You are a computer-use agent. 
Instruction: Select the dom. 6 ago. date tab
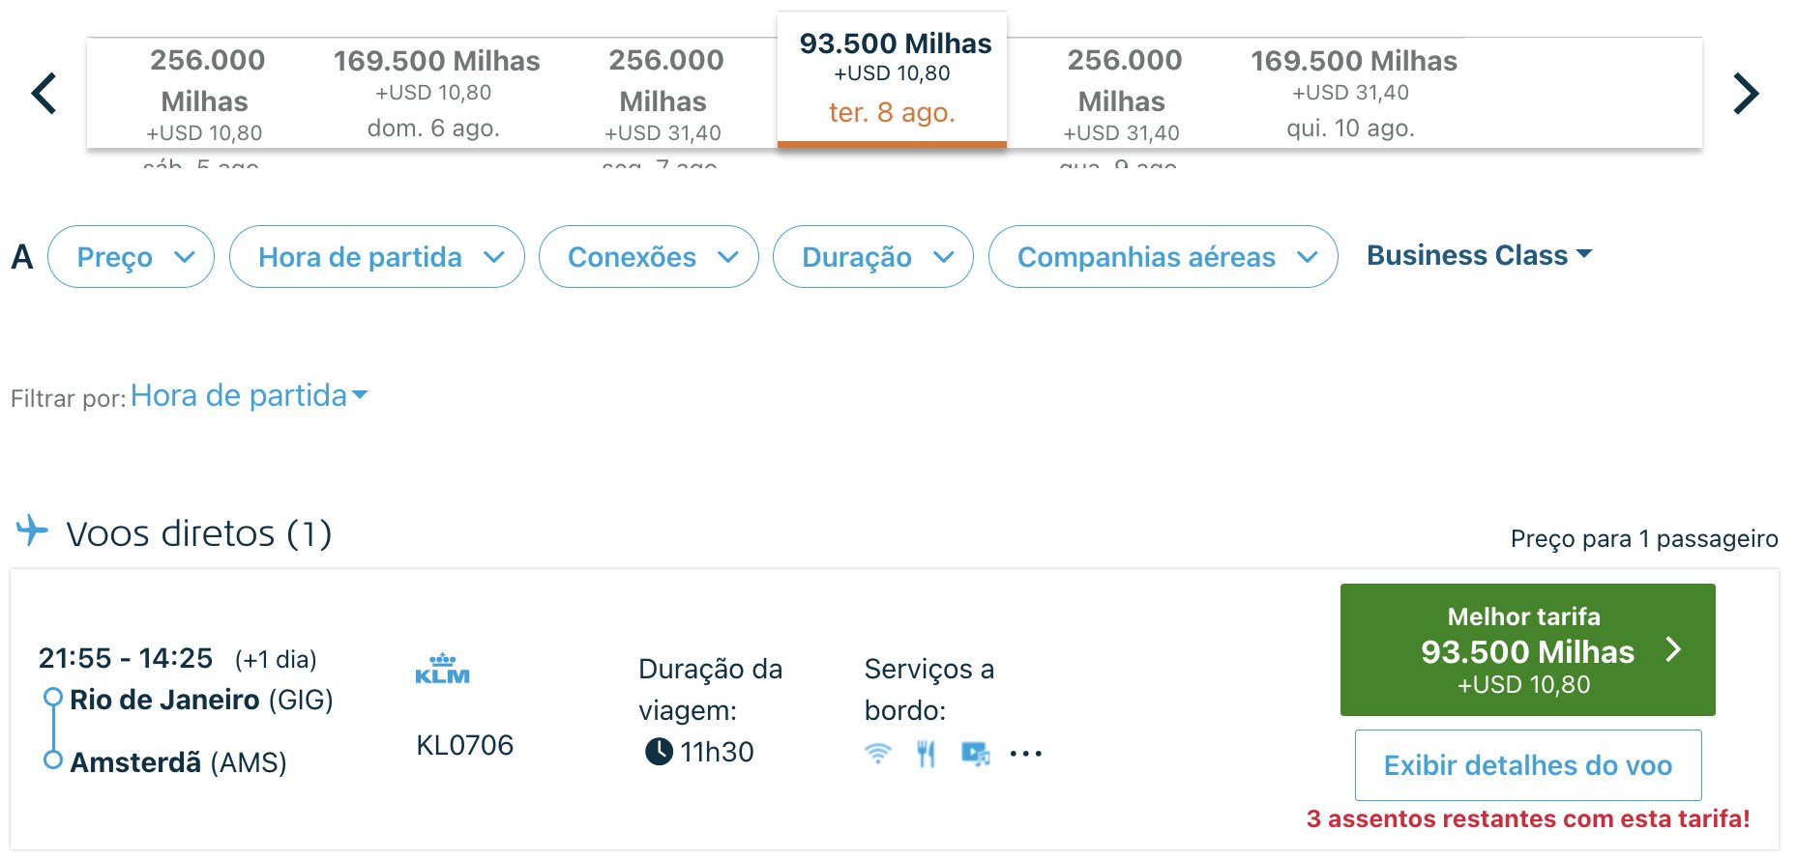(x=435, y=94)
